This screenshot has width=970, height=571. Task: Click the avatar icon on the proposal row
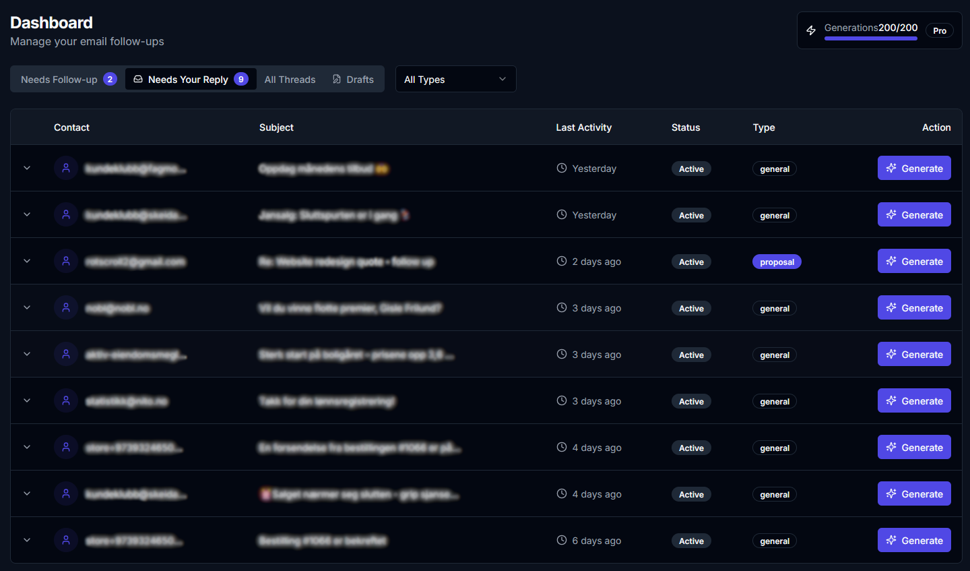pyautogui.click(x=65, y=261)
